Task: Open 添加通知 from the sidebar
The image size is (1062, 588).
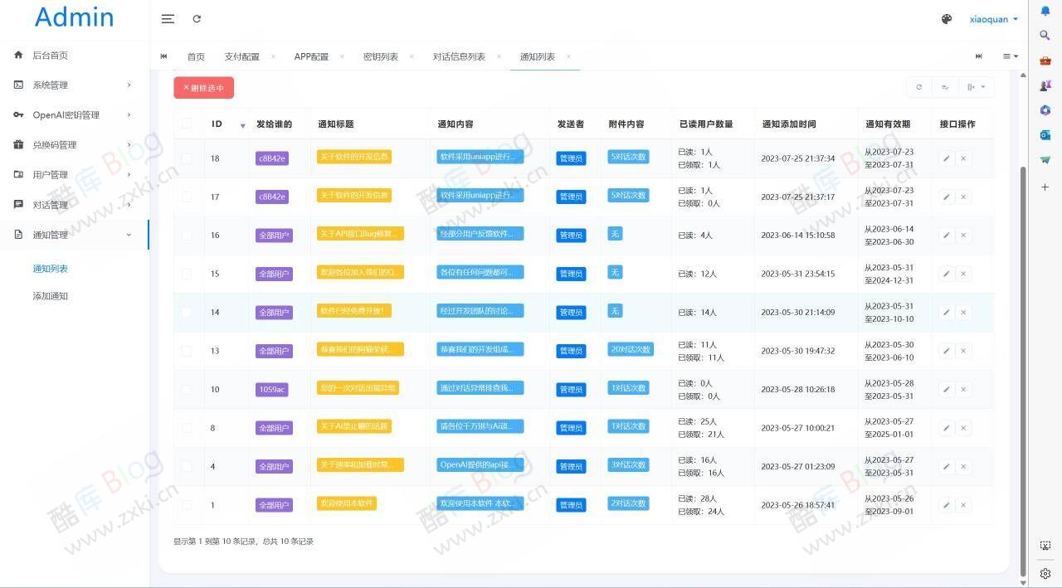Action: (50, 296)
